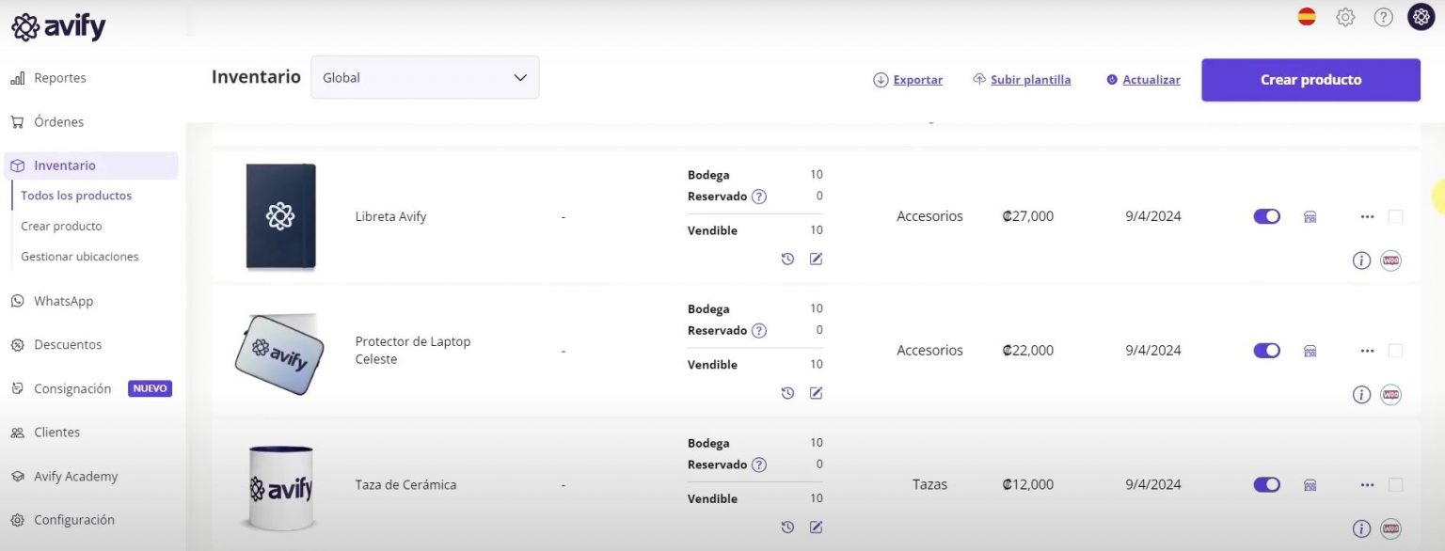The image size is (1445, 551).
Task: Go to the Órdenes section
Action: (x=58, y=121)
